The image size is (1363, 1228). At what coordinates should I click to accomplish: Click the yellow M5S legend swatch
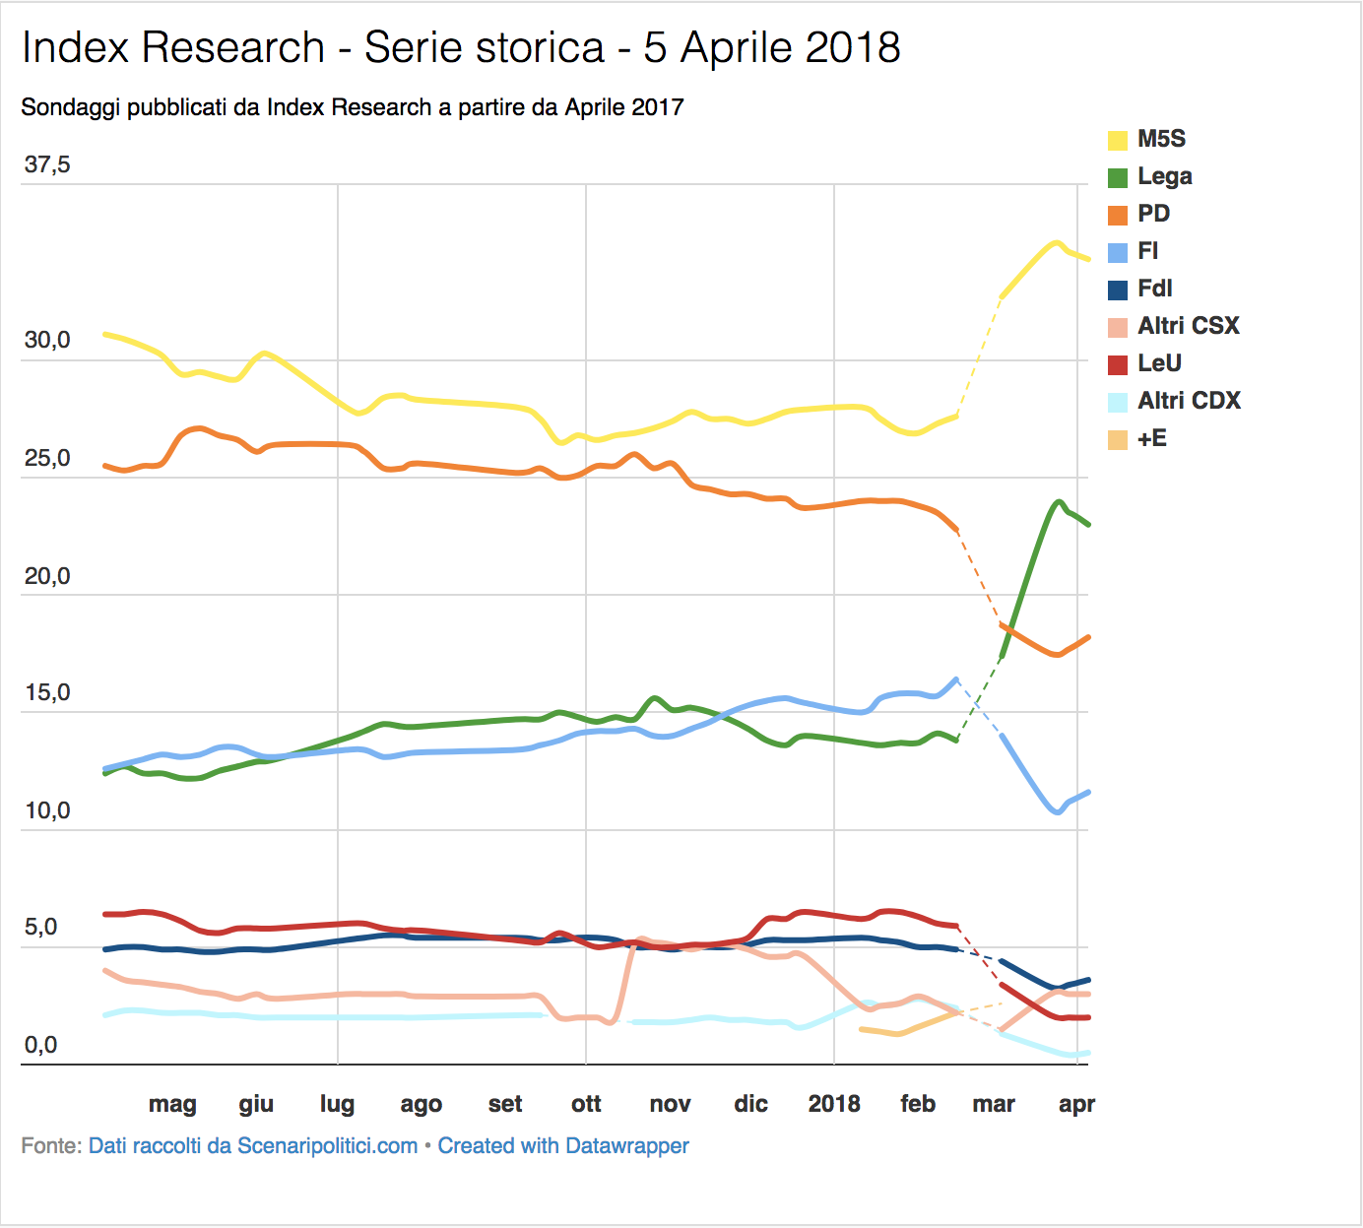point(1118,140)
